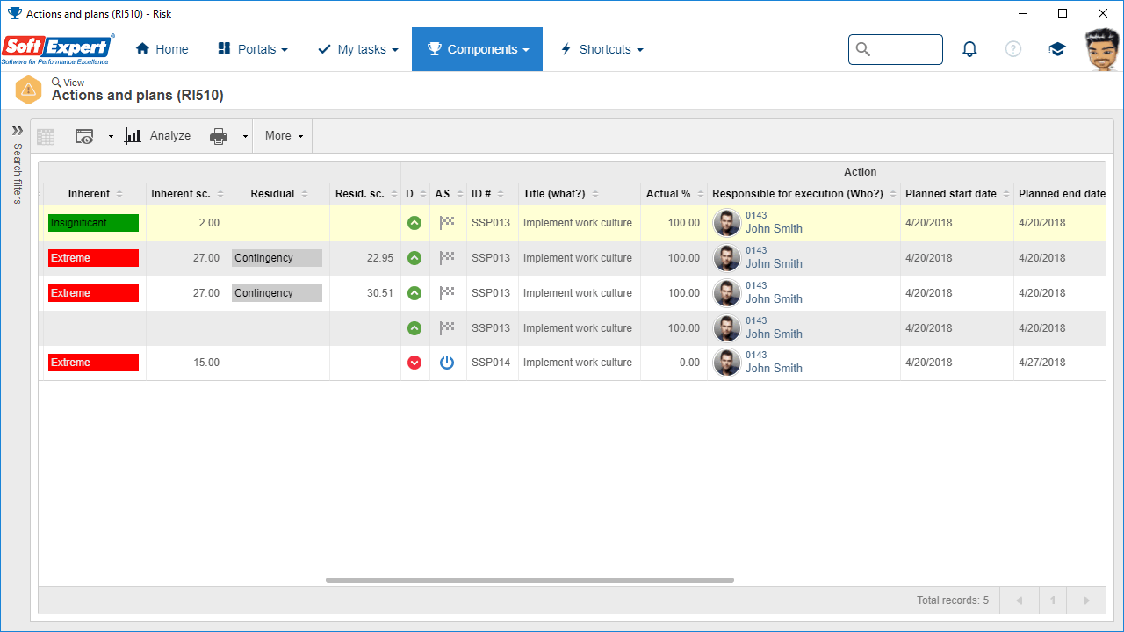Viewport: 1124px width, 632px height.
Task: Click the printer icon in toolbar
Action: 219,136
